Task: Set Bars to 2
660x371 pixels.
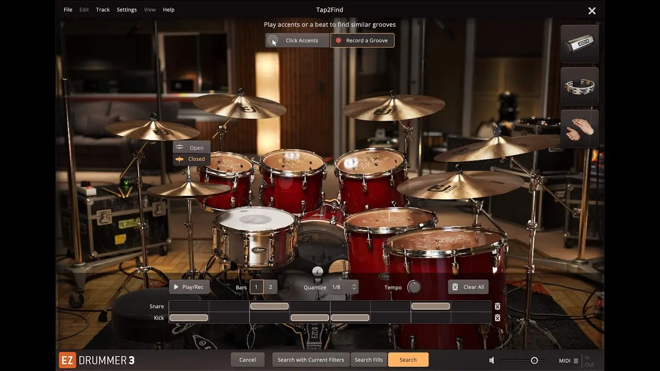Action: point(270,287)
